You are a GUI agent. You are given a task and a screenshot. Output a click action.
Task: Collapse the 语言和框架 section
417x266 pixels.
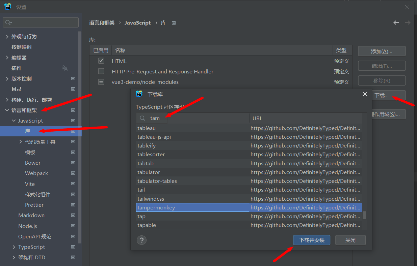pyautogui.click(x=7, y=110)
